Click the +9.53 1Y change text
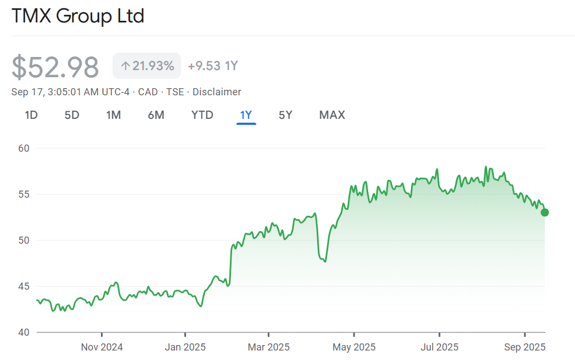This screenshot has height=362, width=575. tap(213, 66)
